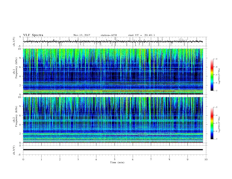Click the 'VLF Spectra' title text
232x179 pixels.
[x=33, y=35]
